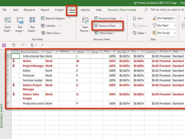Expand the Tables dropdown menu
The height and width of the screenshot is (139, 185).
click(x=141, y=33)
